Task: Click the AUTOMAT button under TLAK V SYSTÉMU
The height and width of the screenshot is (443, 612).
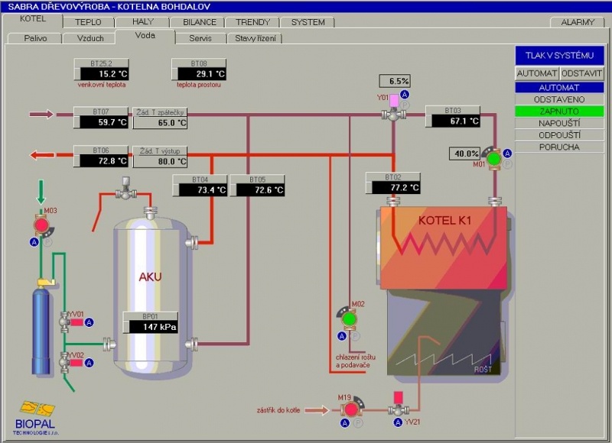Action: tap(537, 73)
